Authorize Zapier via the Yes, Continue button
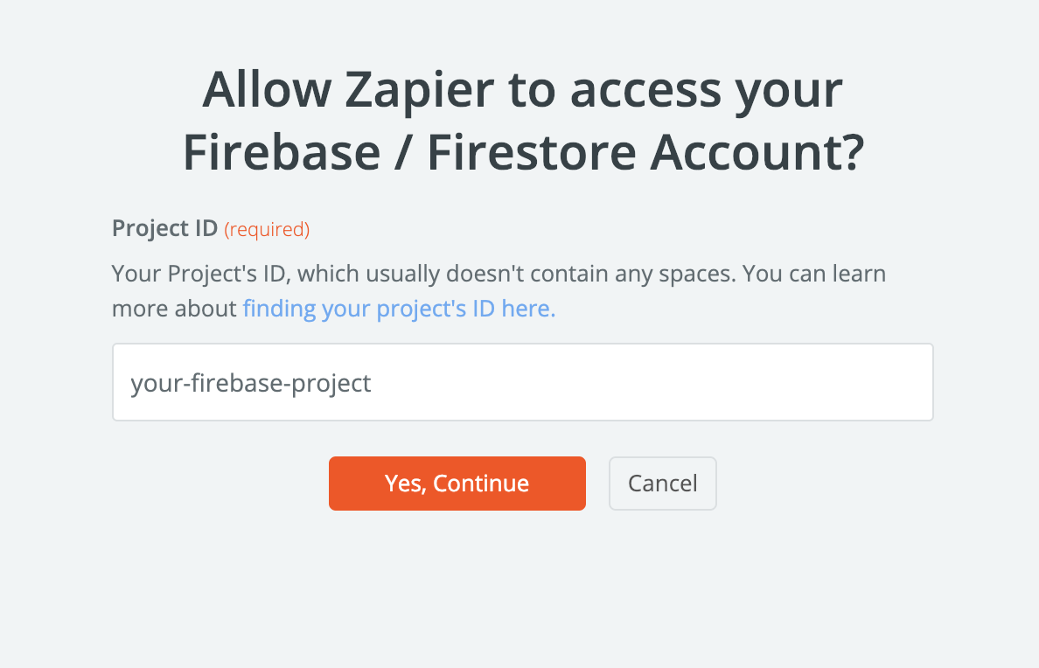The image size is (1039, 668). click(457, 484)
